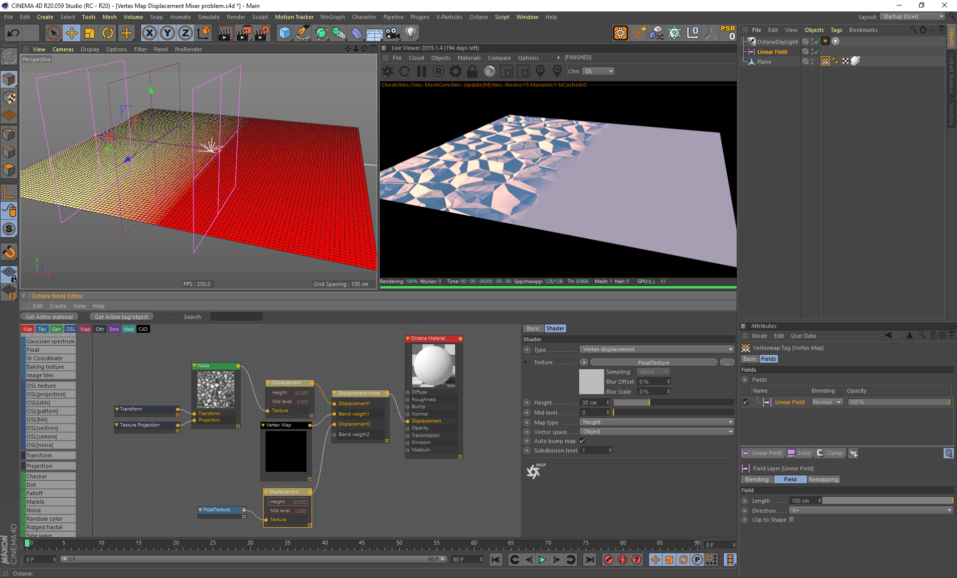Viewport: 957px width, 578px height.
Task: Toggle Live Viewer lock resolution padlock
Action: pyautogui.click(x=473, y=71)
